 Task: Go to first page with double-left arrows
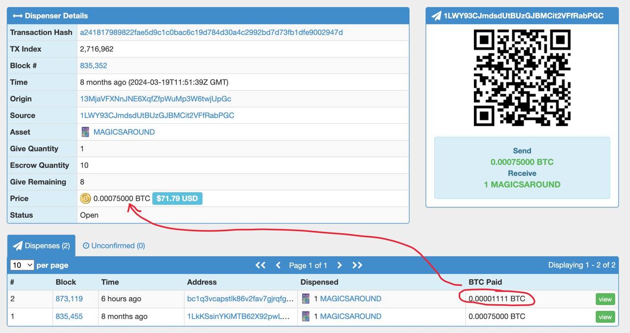(260, 265)
